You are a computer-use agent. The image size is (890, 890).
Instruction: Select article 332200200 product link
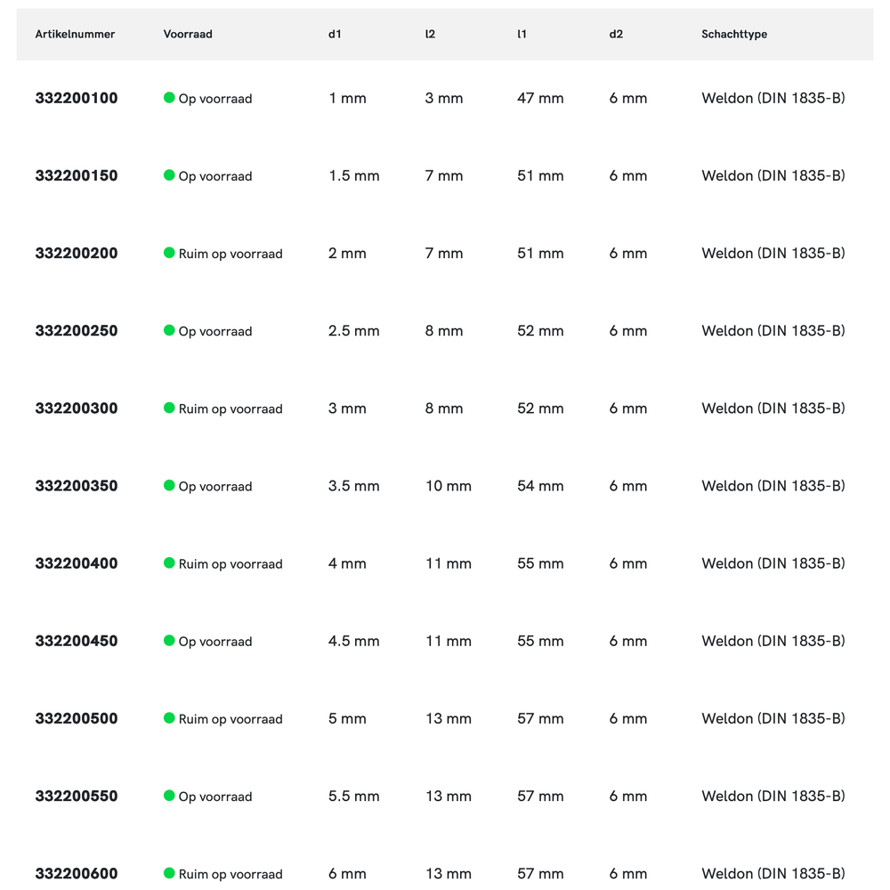click(77, 253)
